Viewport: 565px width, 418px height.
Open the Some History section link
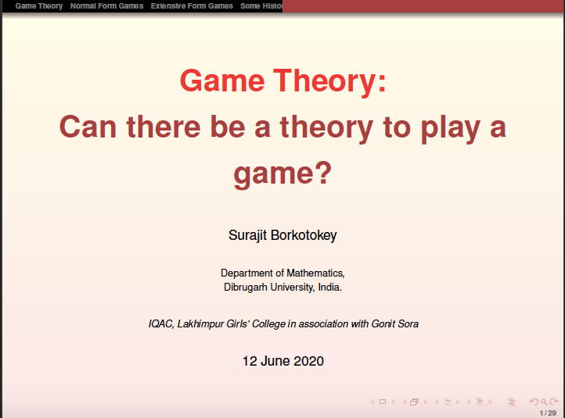(x=261, y=6)
